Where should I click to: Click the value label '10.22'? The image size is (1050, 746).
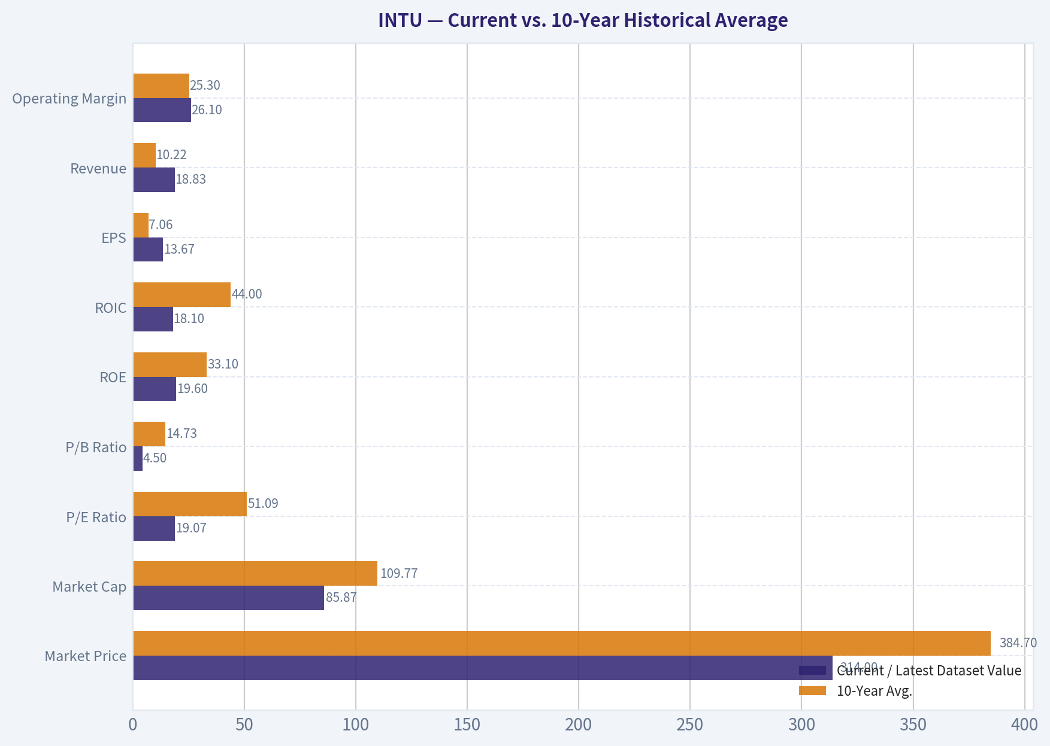point(172,155)
